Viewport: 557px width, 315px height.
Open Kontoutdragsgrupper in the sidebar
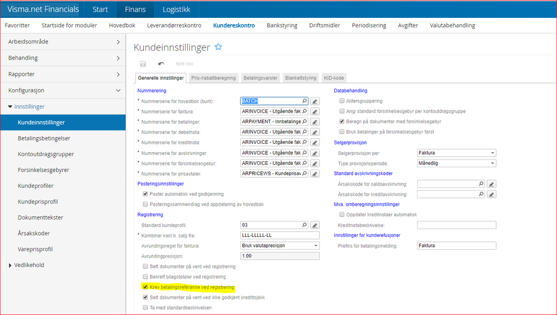point(46,154)
